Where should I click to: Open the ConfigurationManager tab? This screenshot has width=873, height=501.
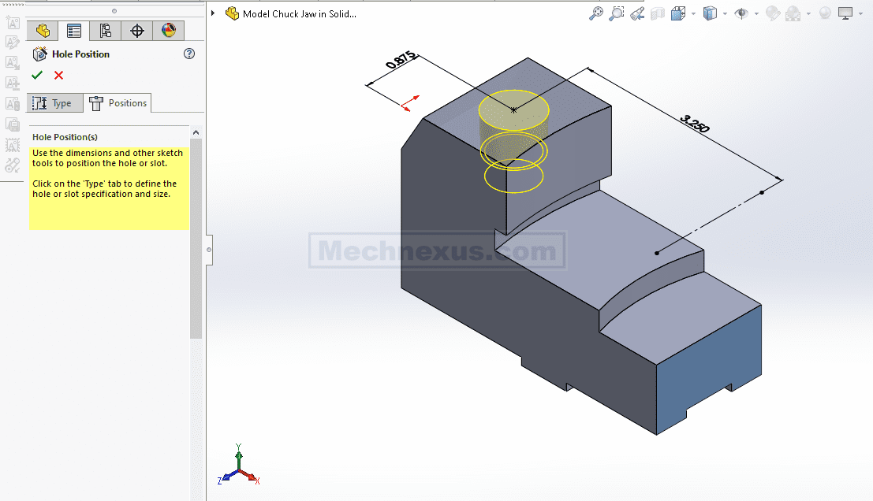click(105, 31)
